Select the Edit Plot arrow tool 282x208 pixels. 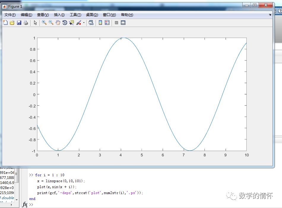pos(35,23)
